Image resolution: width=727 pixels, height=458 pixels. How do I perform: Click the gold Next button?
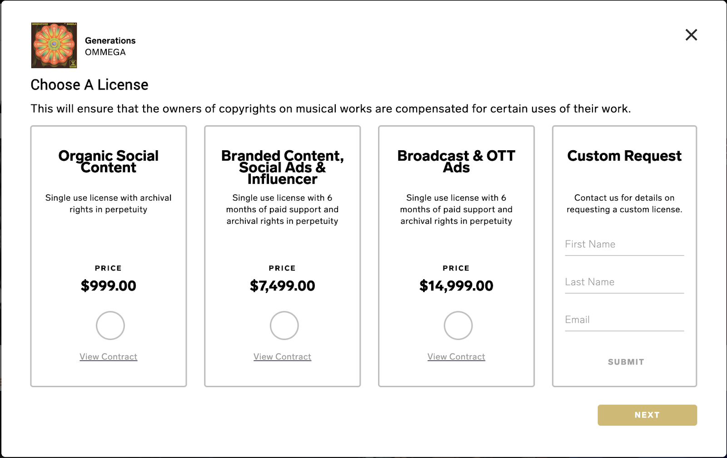coord(647,415)
